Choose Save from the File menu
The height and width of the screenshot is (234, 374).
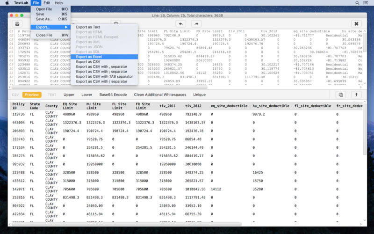click(50, 14)
